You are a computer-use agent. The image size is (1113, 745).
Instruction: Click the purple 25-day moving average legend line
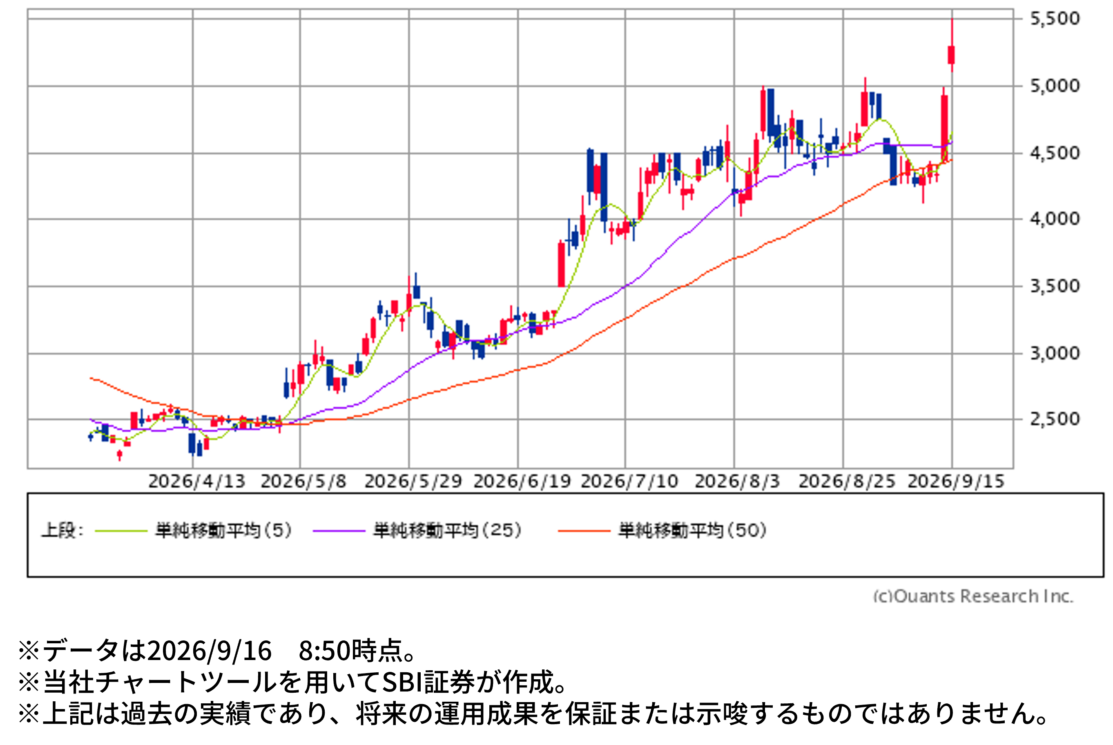click(x=339, y=531)
